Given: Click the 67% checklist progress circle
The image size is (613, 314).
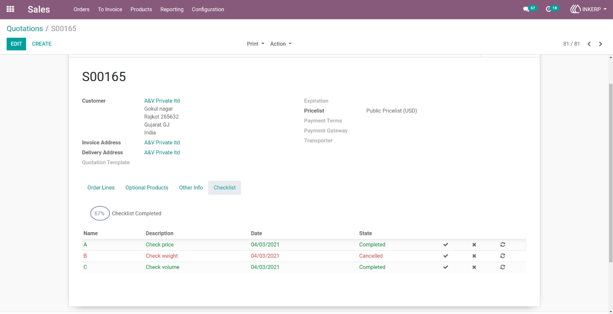Looking at the screenshot, I should pyautogui.click(x=100, y=213).
